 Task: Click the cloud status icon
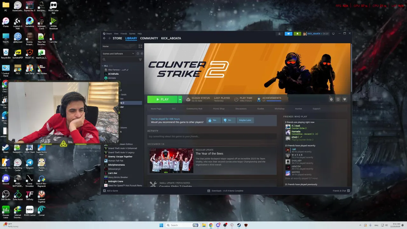tap(188, 100)
